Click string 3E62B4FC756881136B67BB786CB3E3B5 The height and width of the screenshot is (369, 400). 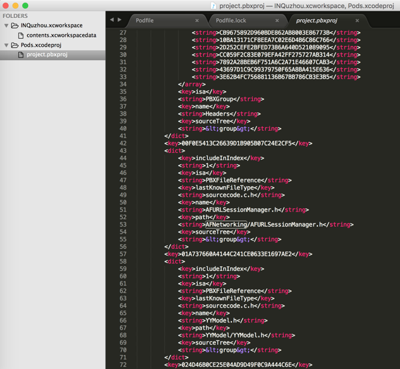pos(275,77)
